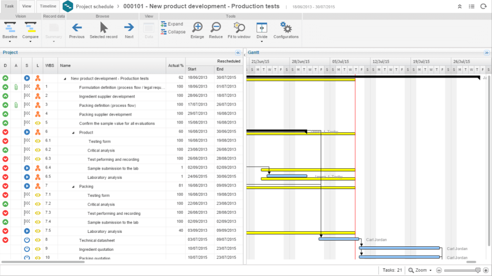Select the Sample submission to the lab 6.4 row
492x276 pixels.
[x=121, y=168]
